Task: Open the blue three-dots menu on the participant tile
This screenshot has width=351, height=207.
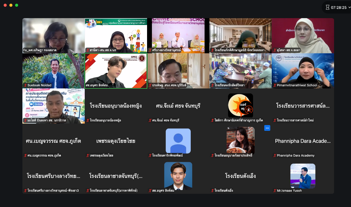Action: (267, 128)
